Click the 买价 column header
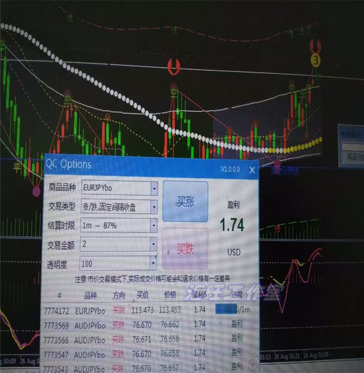Viewport: 364px width, 373px height. [x=142, y=295]
